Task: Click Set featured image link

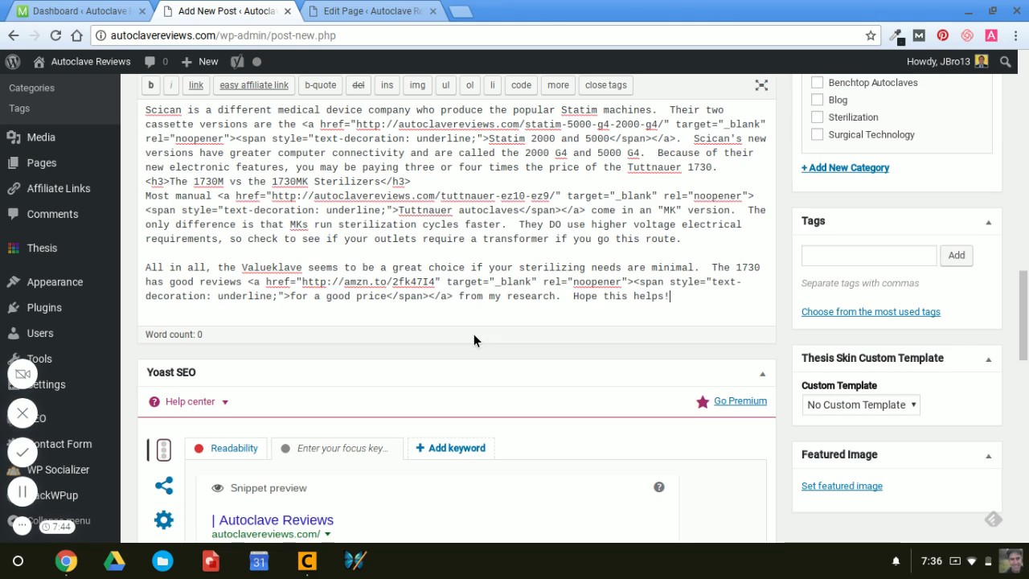Action: [842, 486]
